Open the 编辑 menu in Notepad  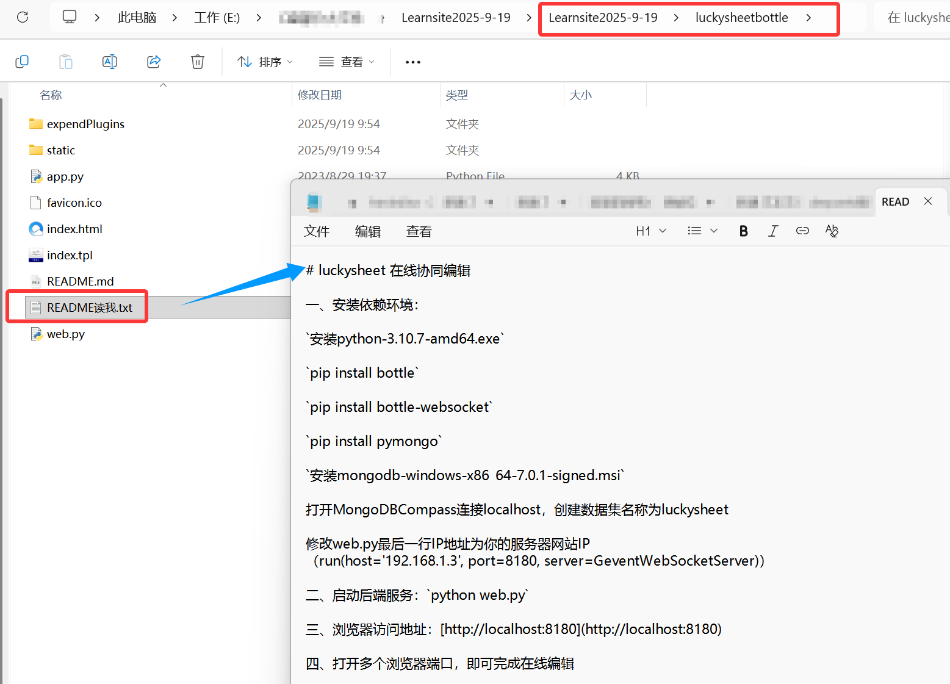[x=368, y=231]
